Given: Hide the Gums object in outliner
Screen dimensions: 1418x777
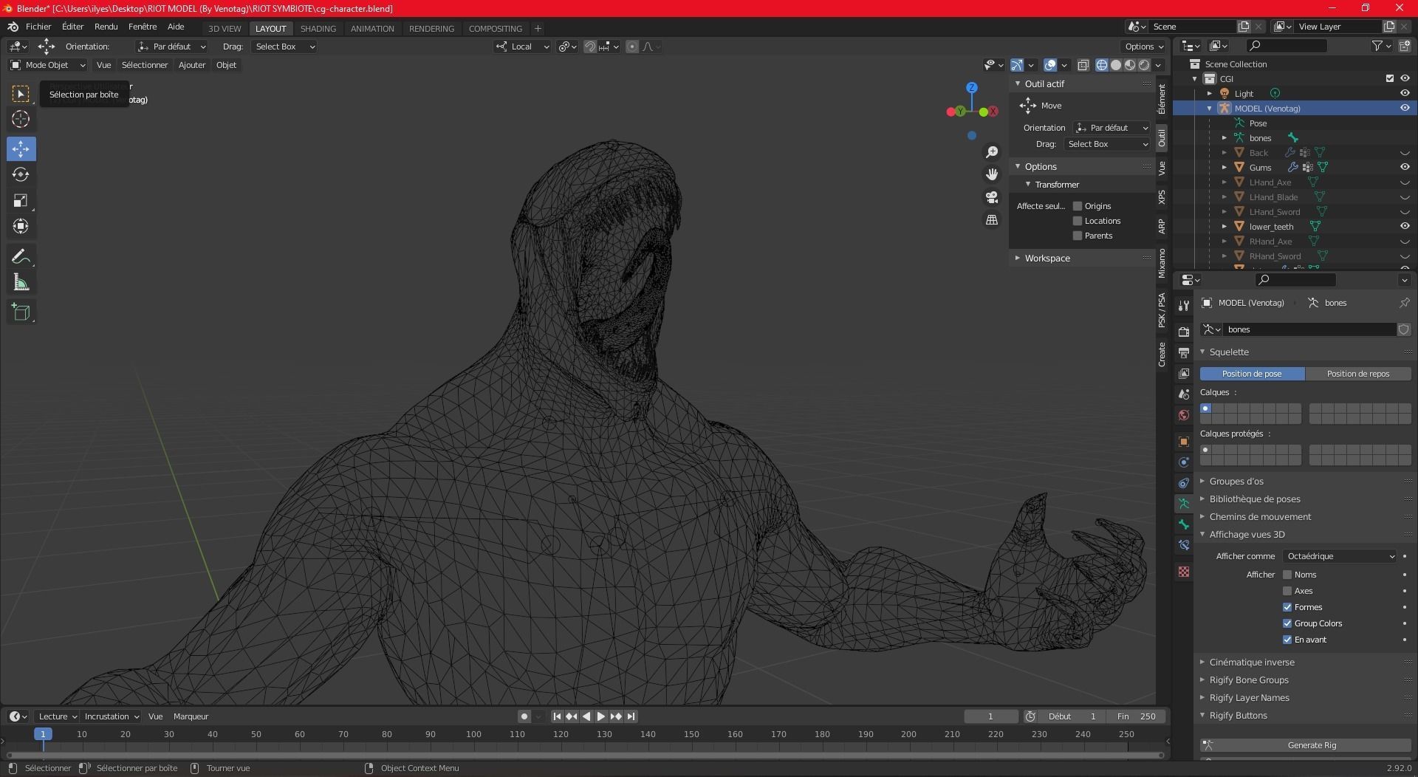Looking at the screenshot, I should coord(1405,168).
